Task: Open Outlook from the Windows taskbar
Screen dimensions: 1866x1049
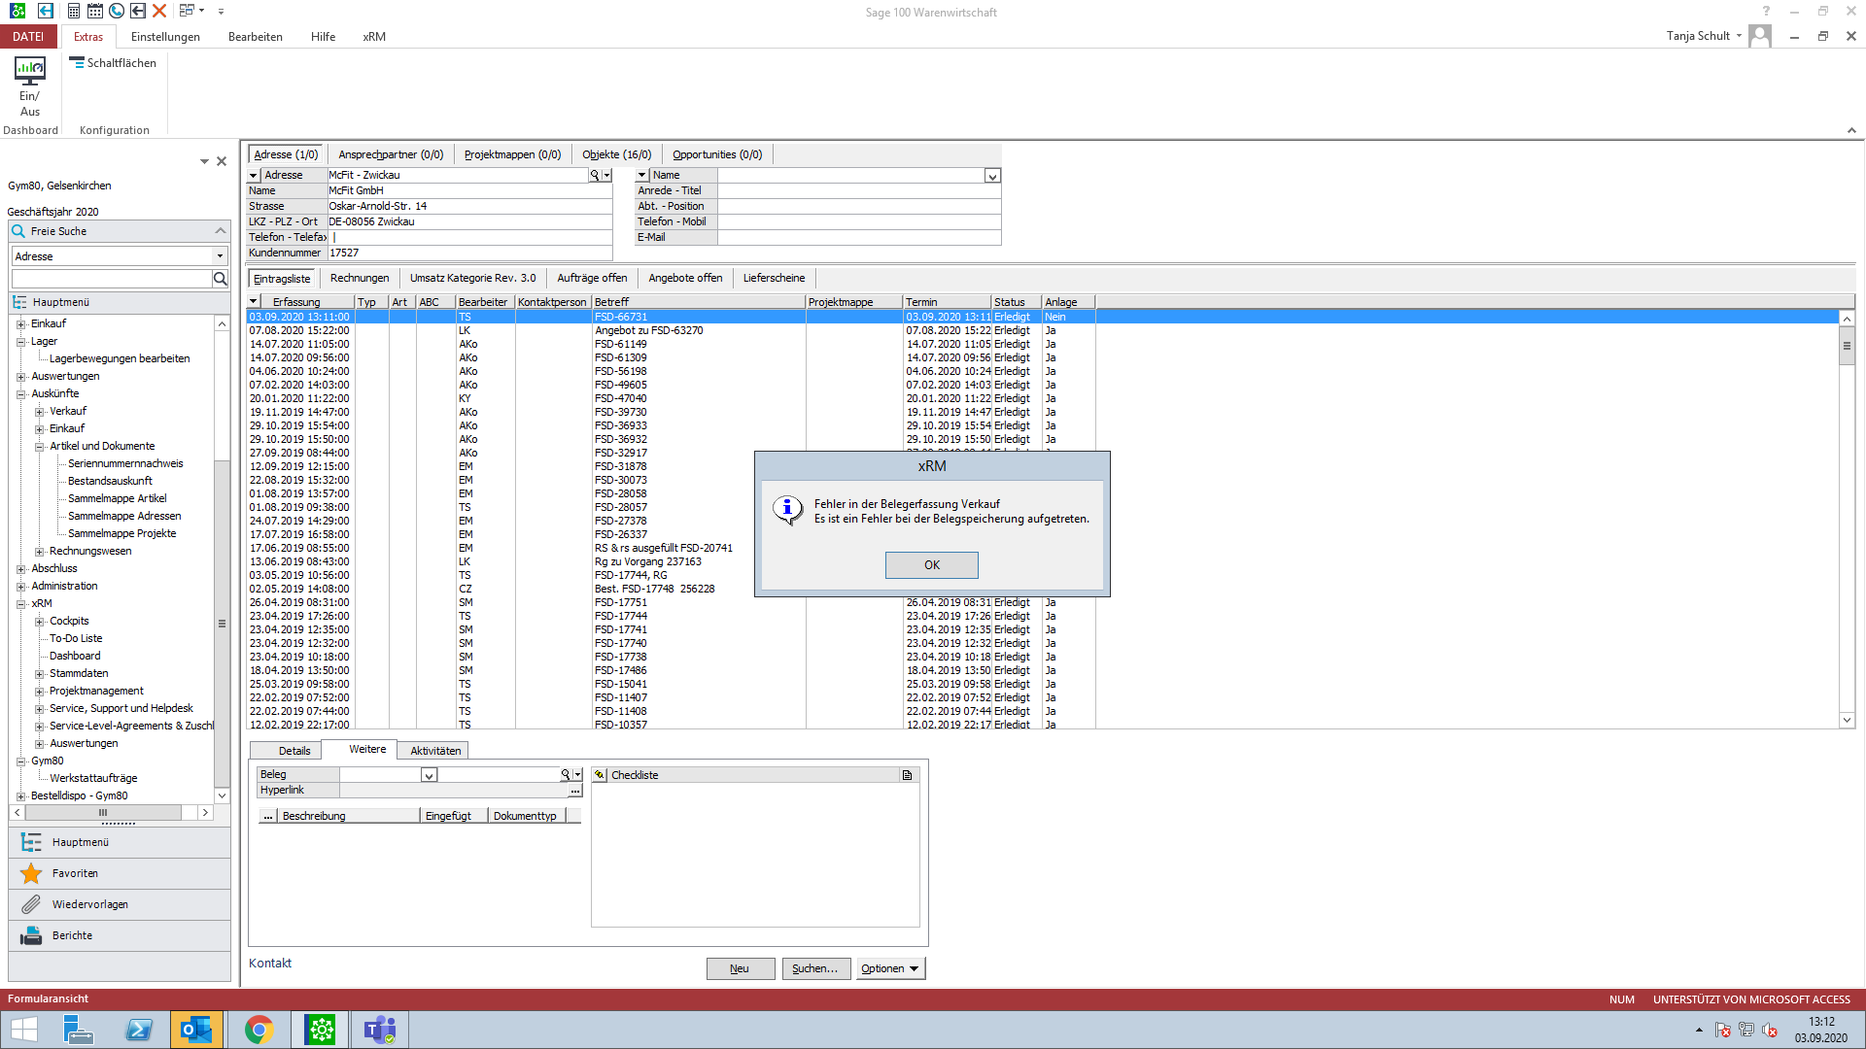Action: click(x=196, y=1030)
